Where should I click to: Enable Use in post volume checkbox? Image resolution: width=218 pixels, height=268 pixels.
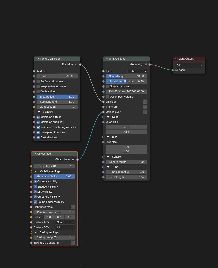point(107,97)
